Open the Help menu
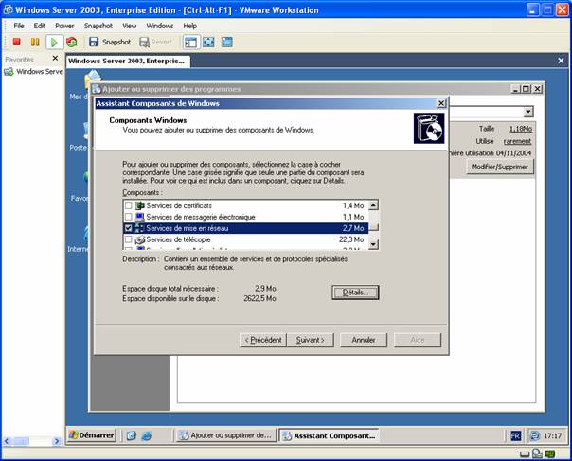 (189, 26)
